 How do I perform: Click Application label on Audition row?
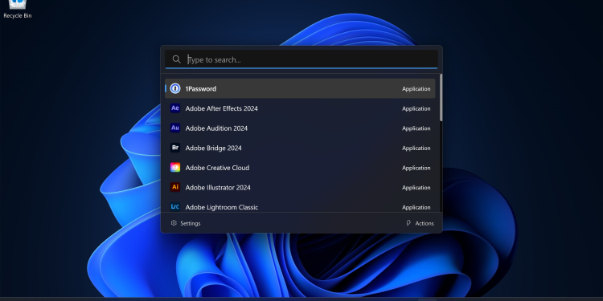coord(416,128)
